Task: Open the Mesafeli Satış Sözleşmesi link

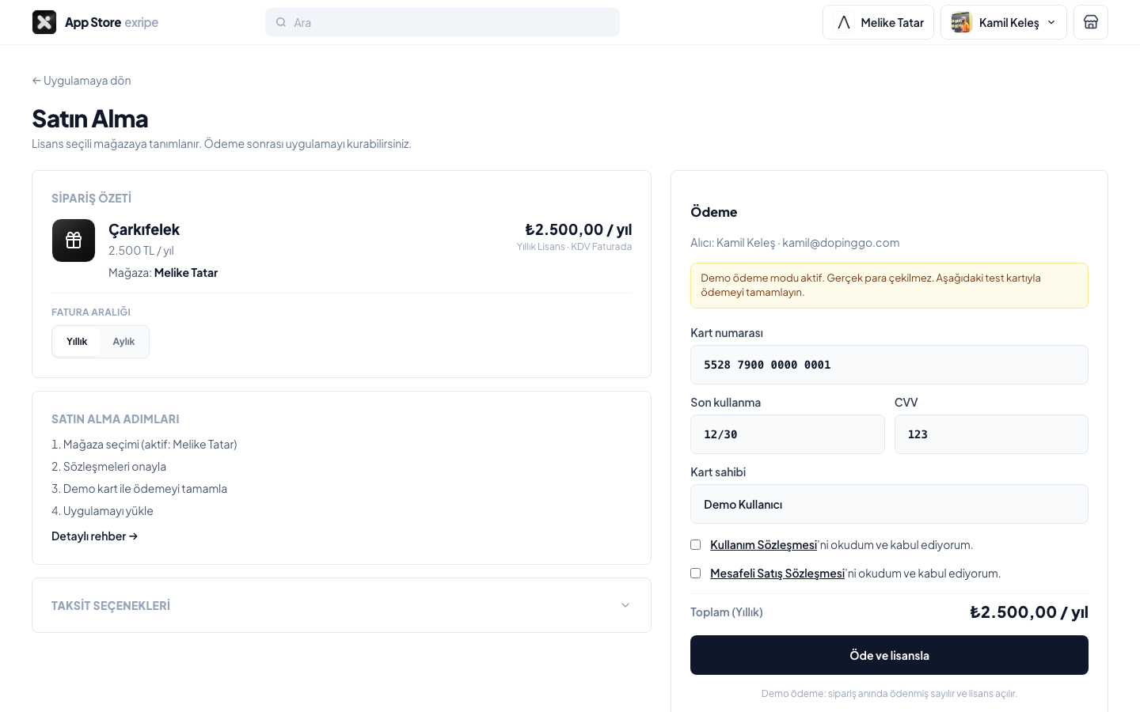Action: (x=777, y=574)
